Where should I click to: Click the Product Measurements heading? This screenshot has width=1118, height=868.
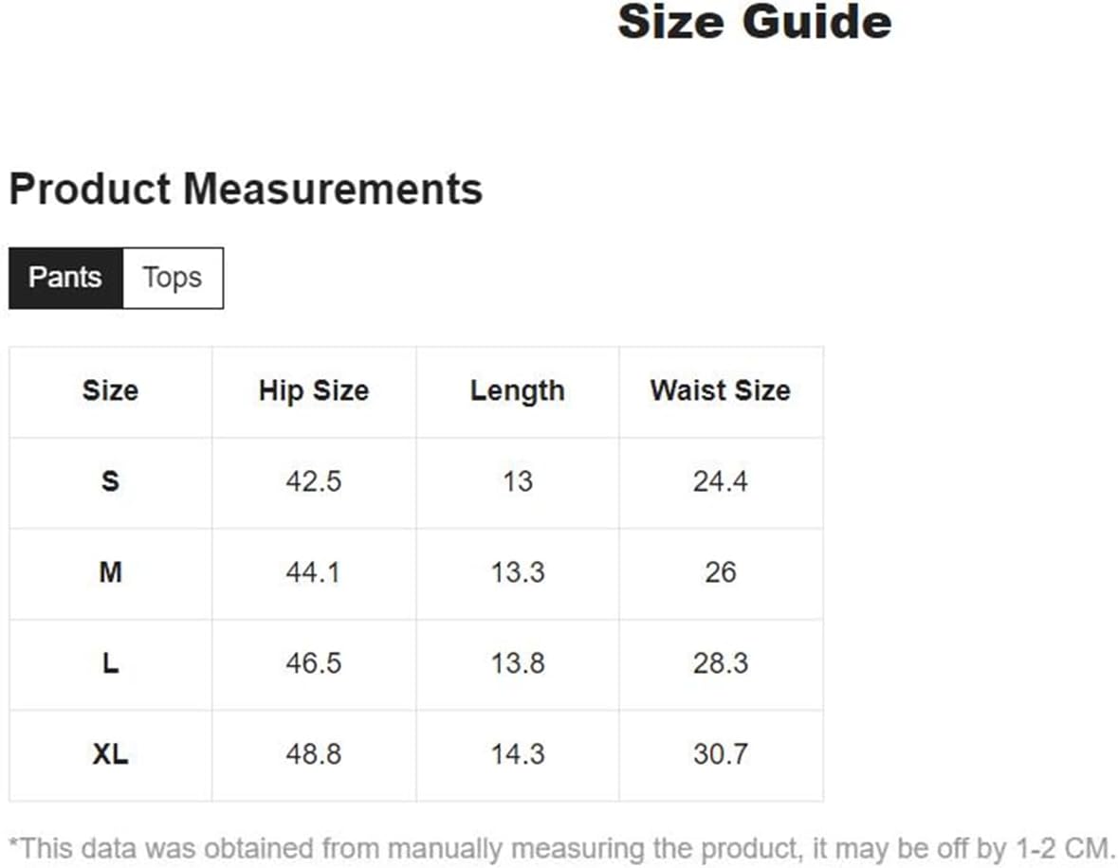[246, 189]
